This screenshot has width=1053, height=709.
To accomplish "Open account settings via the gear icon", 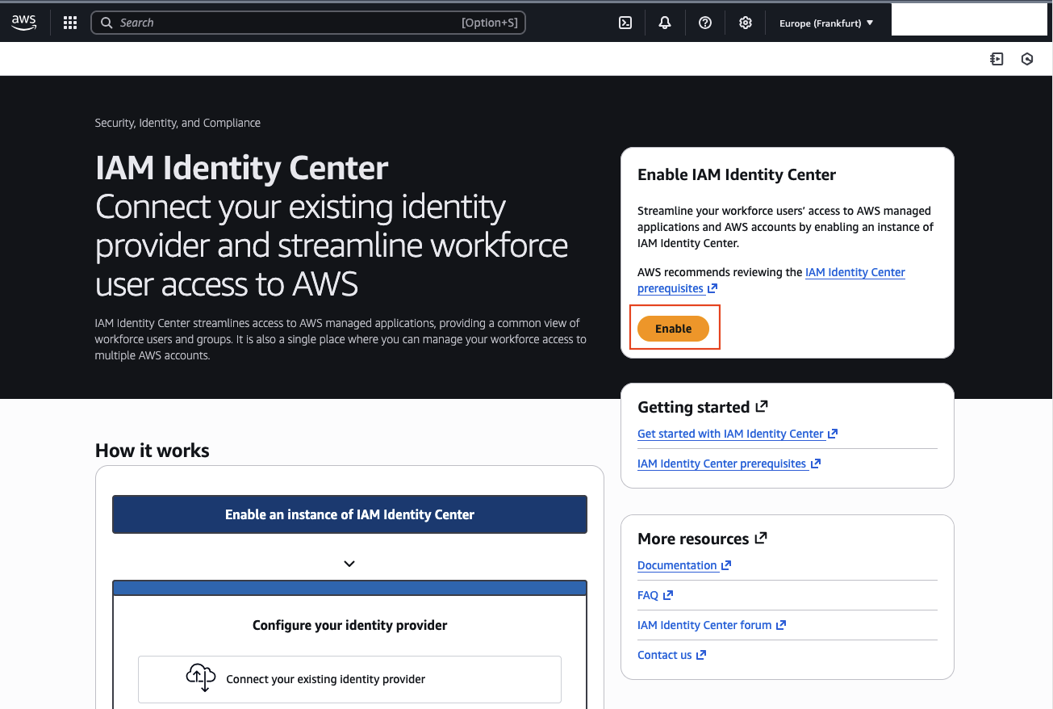I will [745, 23].
